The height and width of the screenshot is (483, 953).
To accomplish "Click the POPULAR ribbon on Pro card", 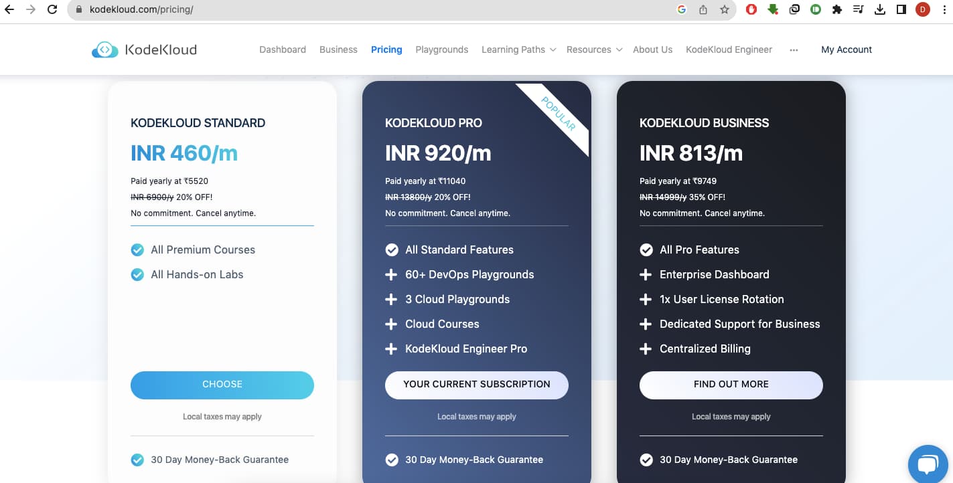I will click(x=558, y=114).
